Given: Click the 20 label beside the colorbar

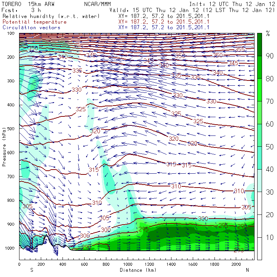Looking at the screenshot, I should pos(270,215).
